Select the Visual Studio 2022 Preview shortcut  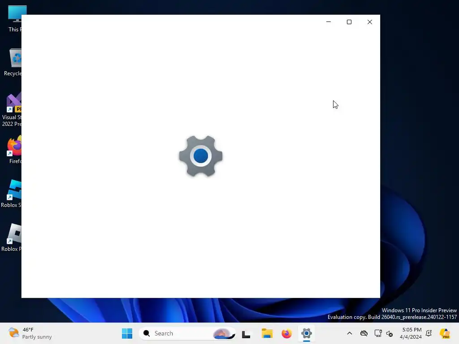coord(12,109)
